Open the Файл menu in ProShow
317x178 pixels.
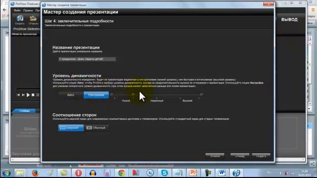click(17, 10)
